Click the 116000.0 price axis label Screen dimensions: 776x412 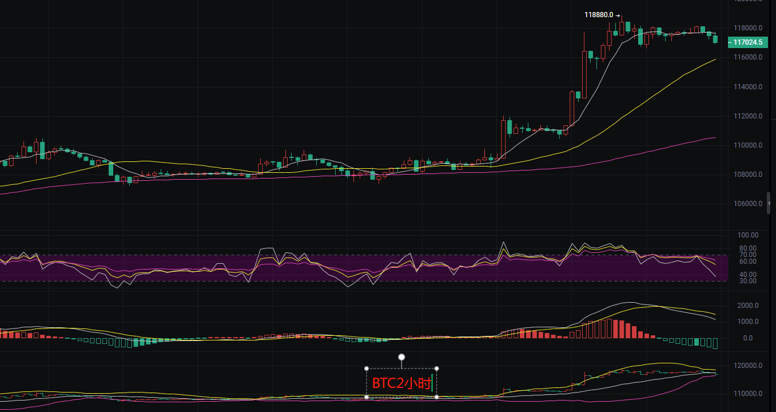click(x=747, y=58)
